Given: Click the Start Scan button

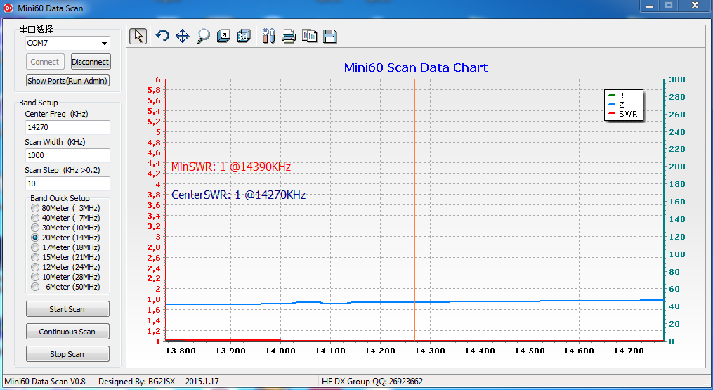Looking at the screenshot, I should click(x=67, y=309).
